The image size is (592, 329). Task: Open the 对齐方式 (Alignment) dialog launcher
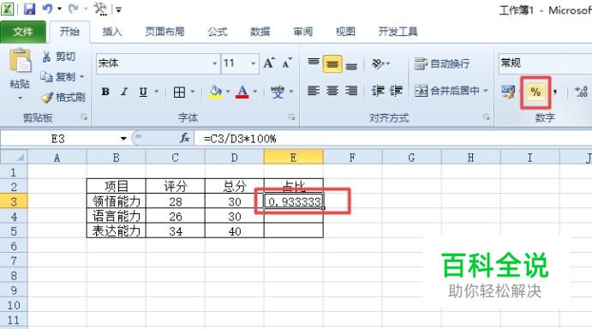point(487,117)
